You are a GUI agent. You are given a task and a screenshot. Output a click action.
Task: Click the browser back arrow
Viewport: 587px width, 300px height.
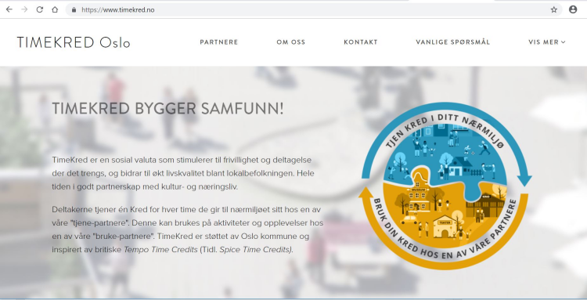point(9,9)
